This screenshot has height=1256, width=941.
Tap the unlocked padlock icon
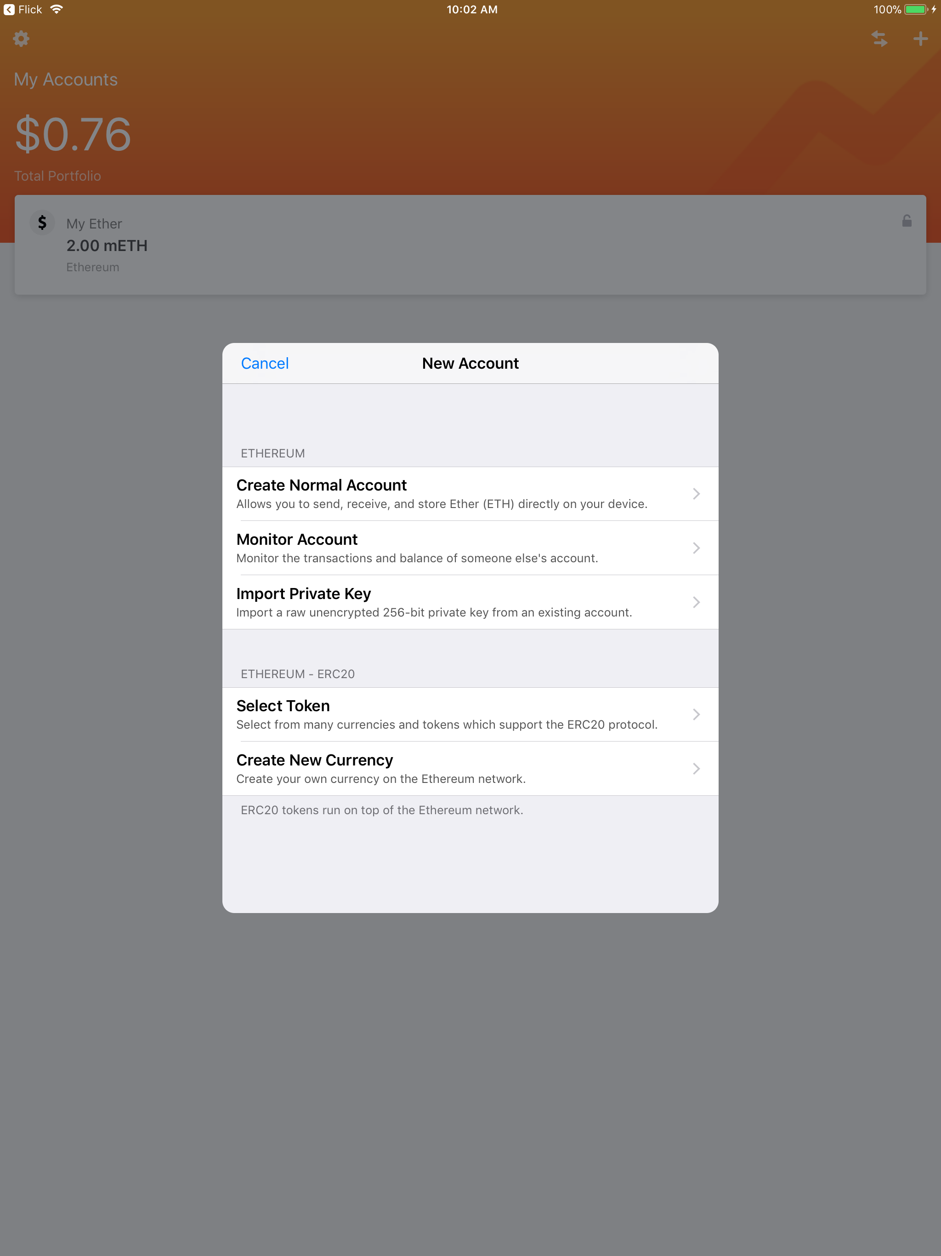[907, 221]
